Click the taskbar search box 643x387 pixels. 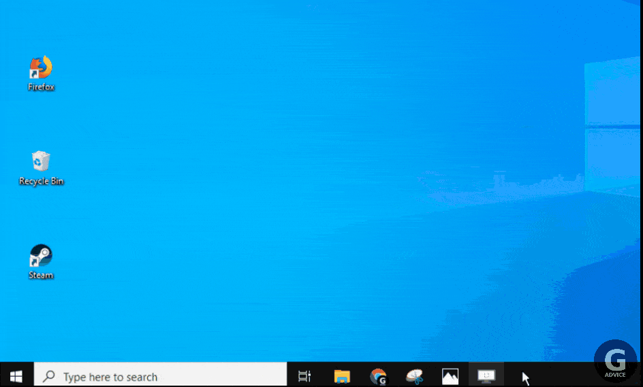click(160, 375)
